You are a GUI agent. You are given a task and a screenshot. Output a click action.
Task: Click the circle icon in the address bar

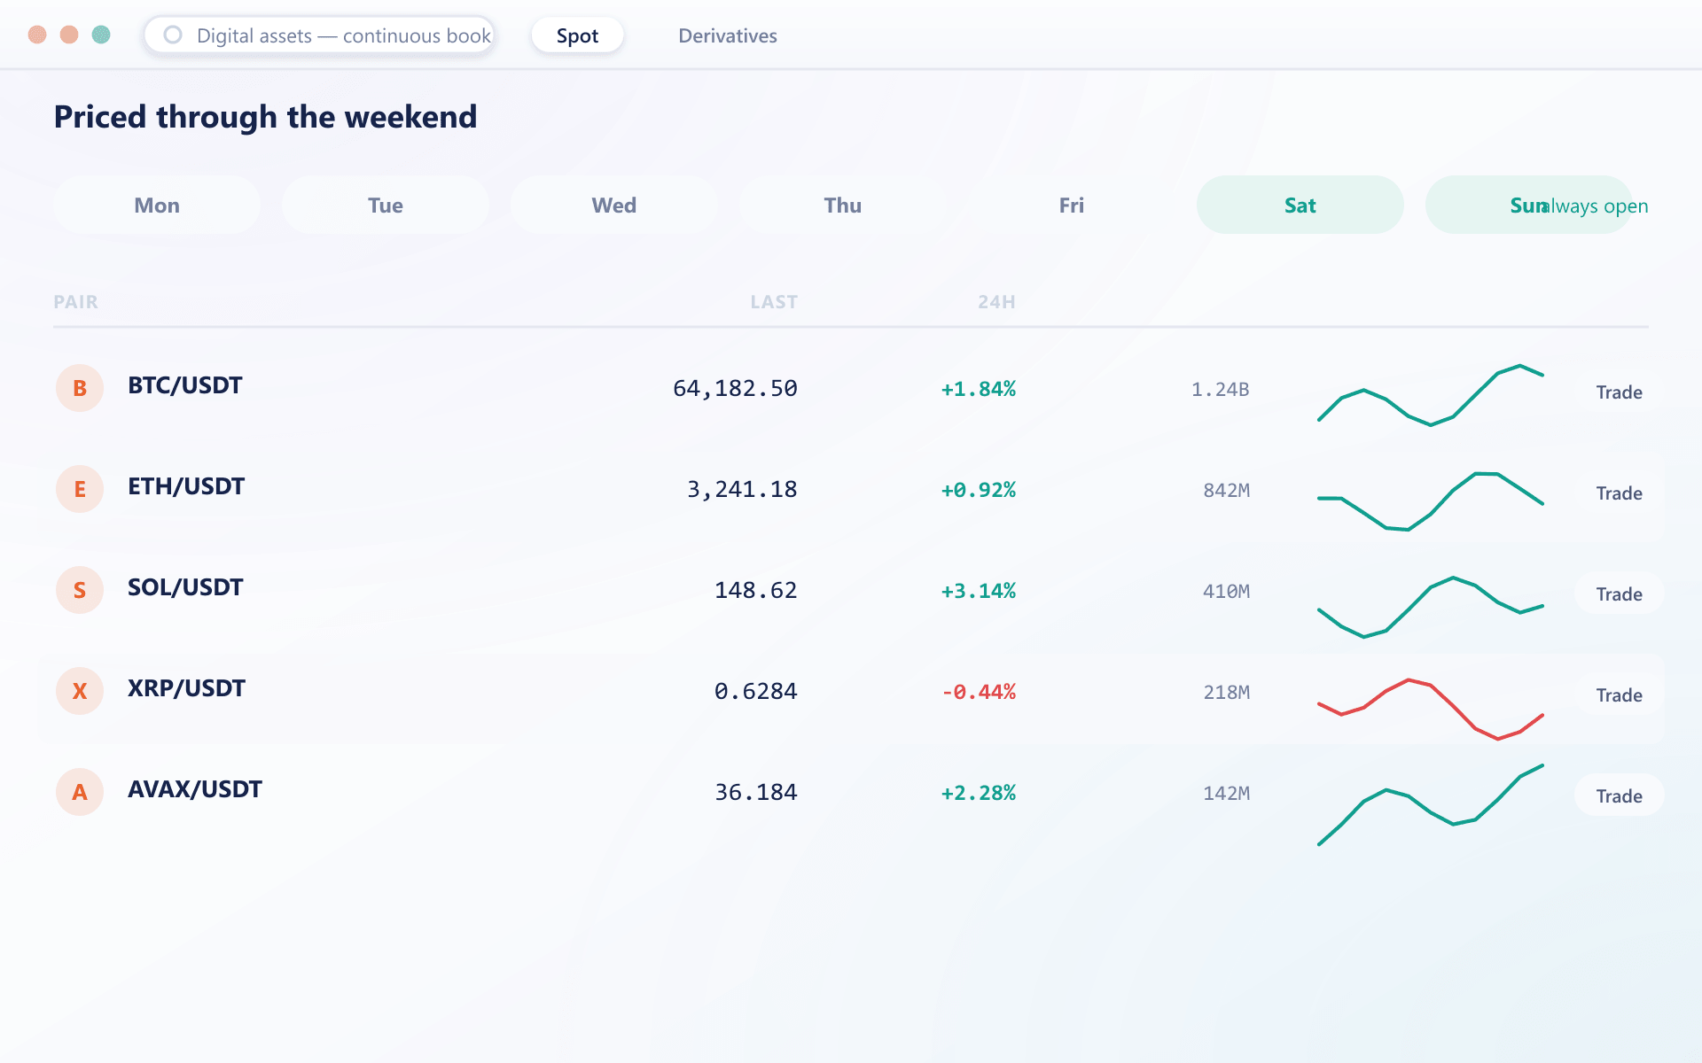(x=173, y=35)
